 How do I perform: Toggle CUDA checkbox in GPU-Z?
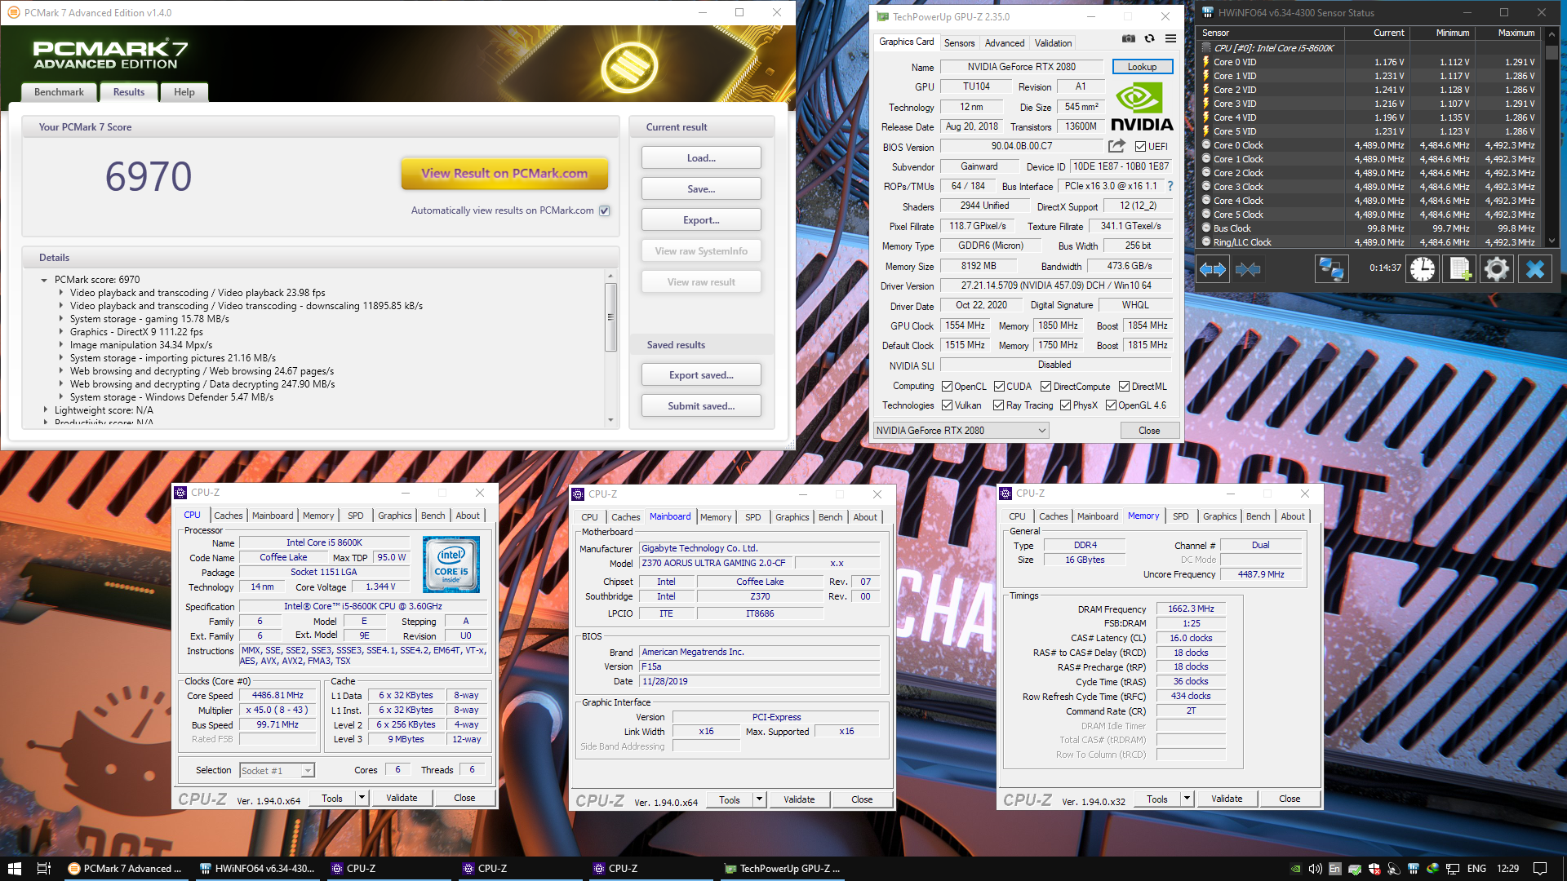1000,387
